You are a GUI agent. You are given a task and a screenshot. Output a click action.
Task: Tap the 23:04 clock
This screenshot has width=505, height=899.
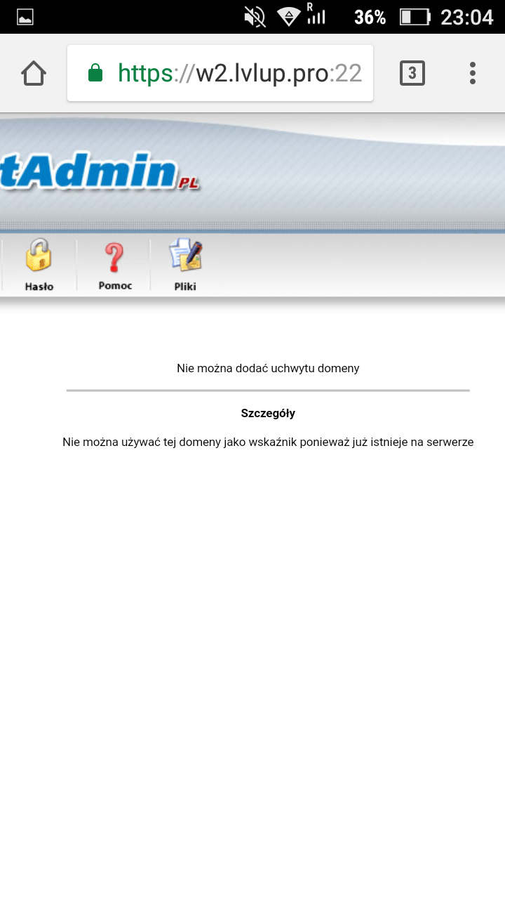pos(466,17)
